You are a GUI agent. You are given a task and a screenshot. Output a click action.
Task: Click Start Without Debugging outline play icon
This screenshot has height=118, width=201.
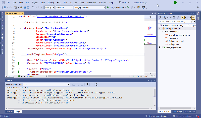[128, 8]
